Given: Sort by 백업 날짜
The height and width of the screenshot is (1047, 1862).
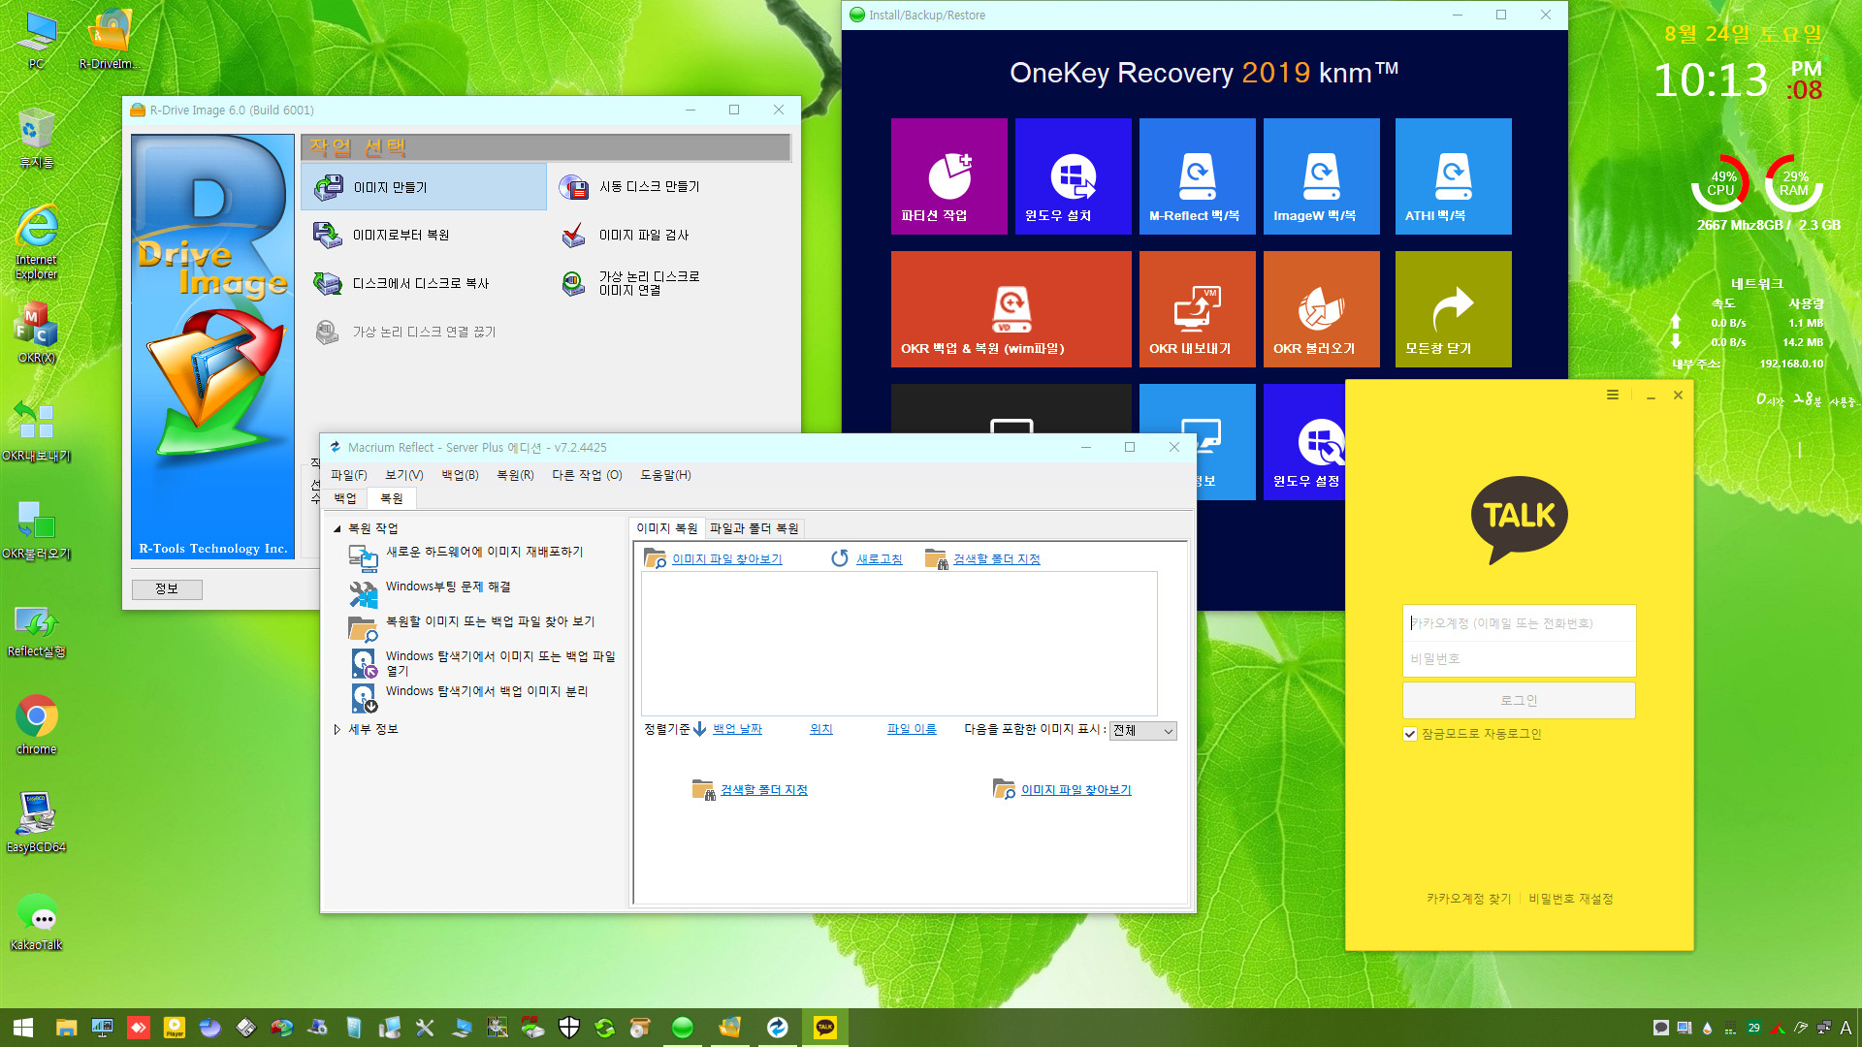Looking at the screenshot, I should (x=738, y=729).
